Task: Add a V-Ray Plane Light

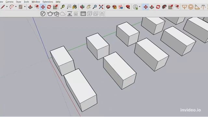Action: point(184,7)
